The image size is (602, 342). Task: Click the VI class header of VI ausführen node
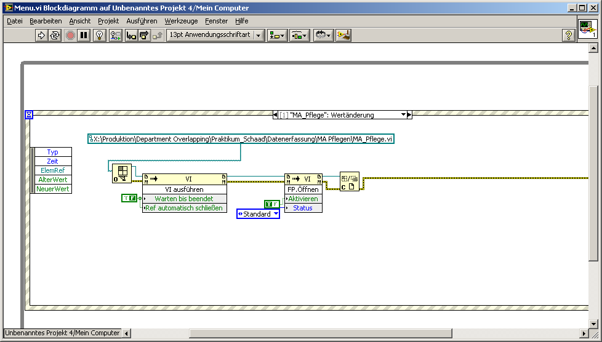tap(185, 179)
